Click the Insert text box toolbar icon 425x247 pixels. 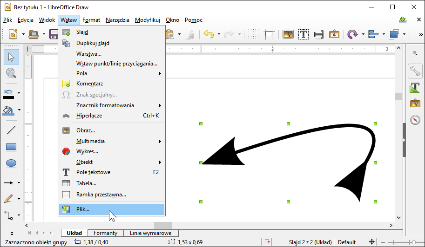tap(304, 34)
